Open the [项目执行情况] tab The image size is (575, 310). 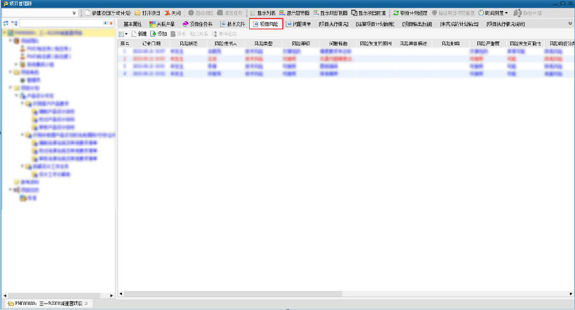tap(333, 24)
